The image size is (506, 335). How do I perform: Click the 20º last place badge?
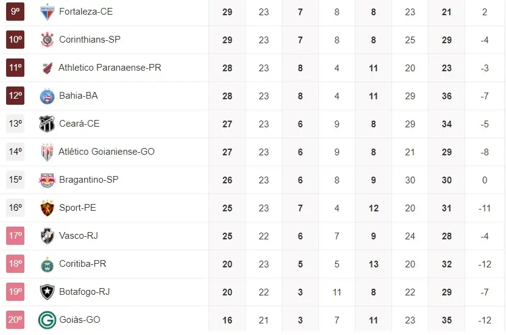(x=15, y=320)
